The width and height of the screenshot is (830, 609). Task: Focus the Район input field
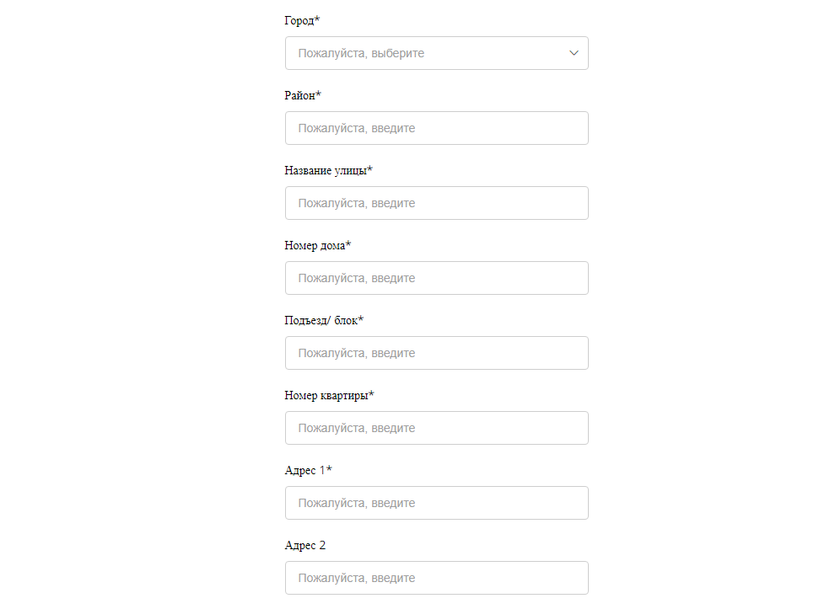click(x=436, y=128)
